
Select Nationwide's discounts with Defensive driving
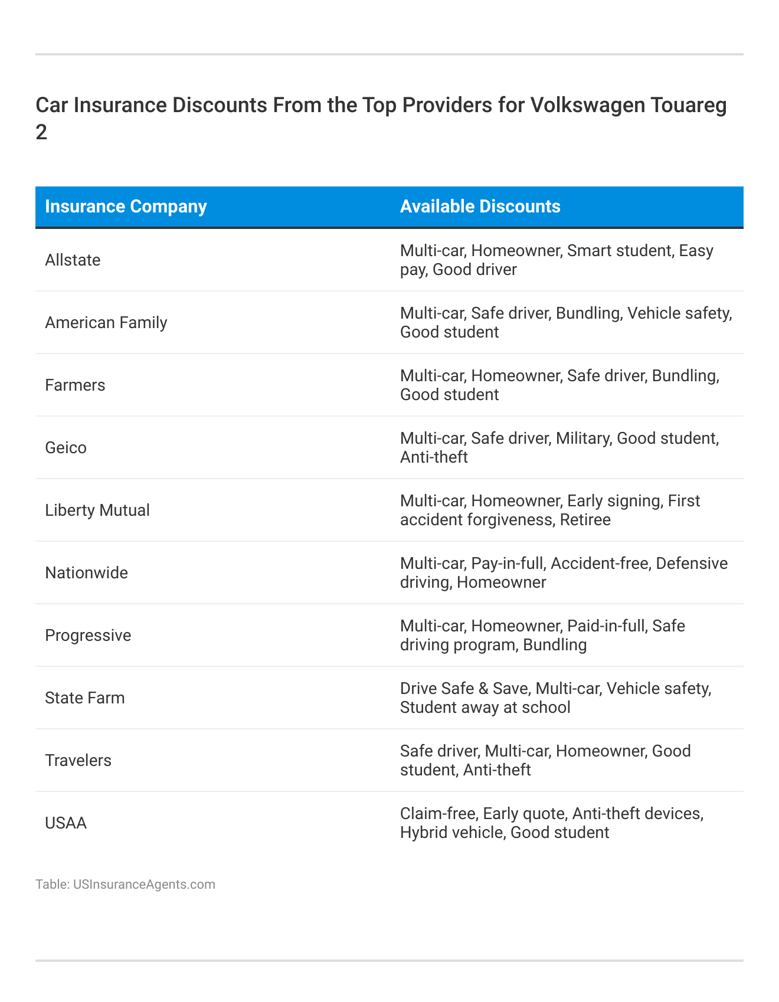[x=564, y=573]
